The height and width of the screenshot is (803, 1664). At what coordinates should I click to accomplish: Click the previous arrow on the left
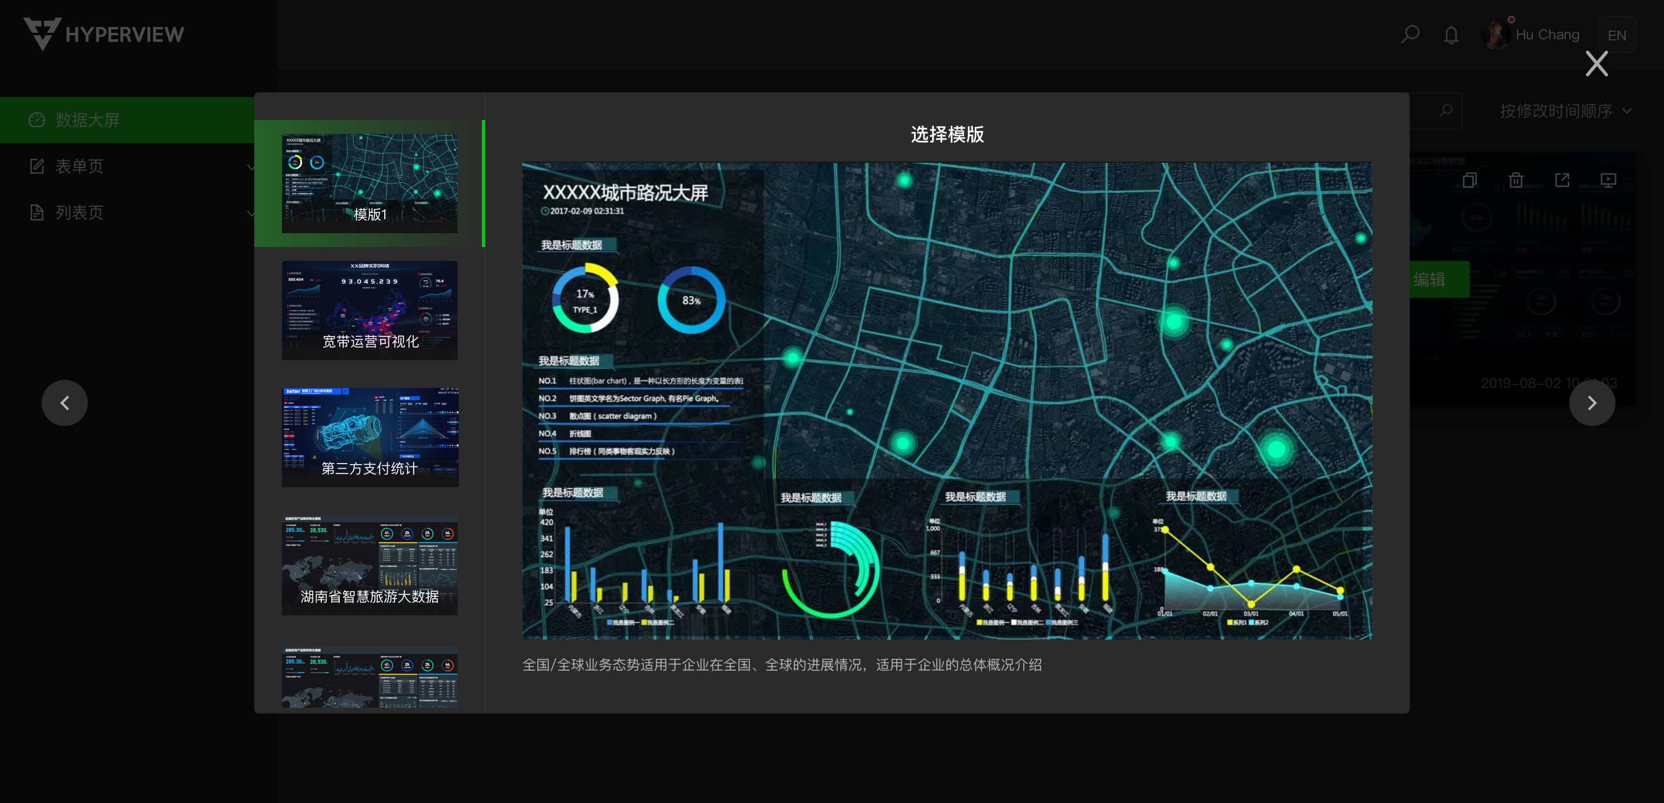pos(65,403)
